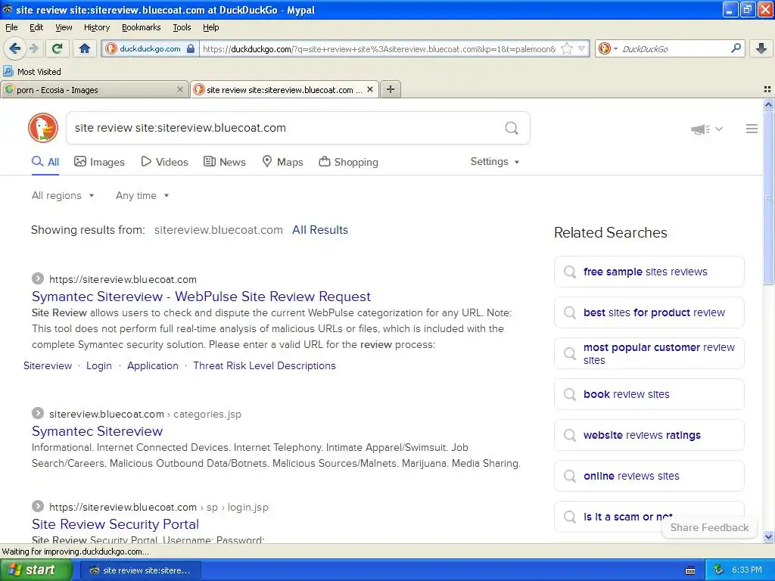Expand the Any time filter dropdown
This screenshot has width=775, height=581.
point(142,196)
